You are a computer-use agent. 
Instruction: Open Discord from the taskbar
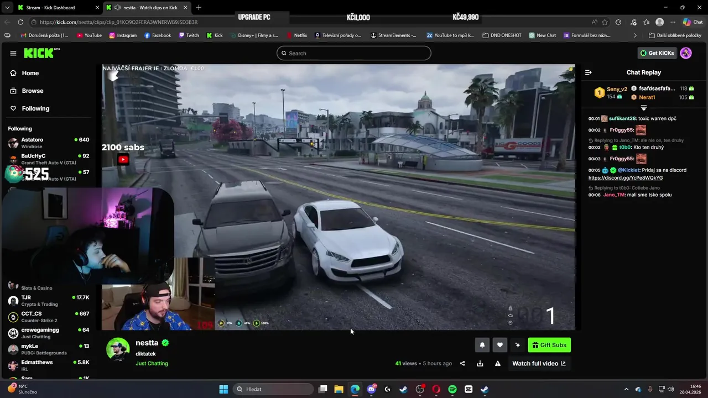pos(372,389)
